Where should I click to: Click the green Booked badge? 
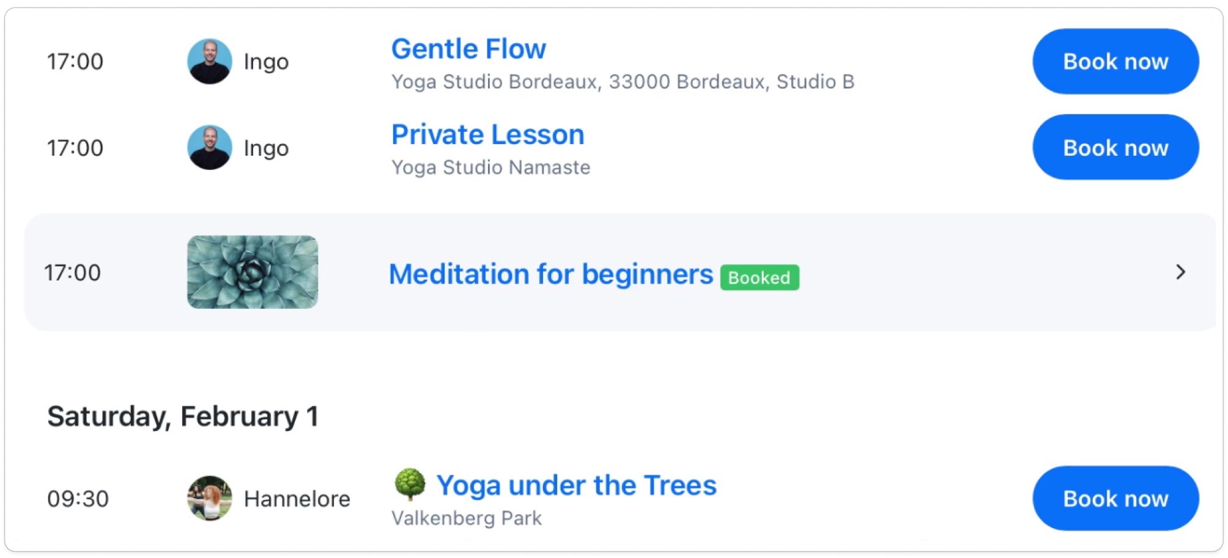759,278
